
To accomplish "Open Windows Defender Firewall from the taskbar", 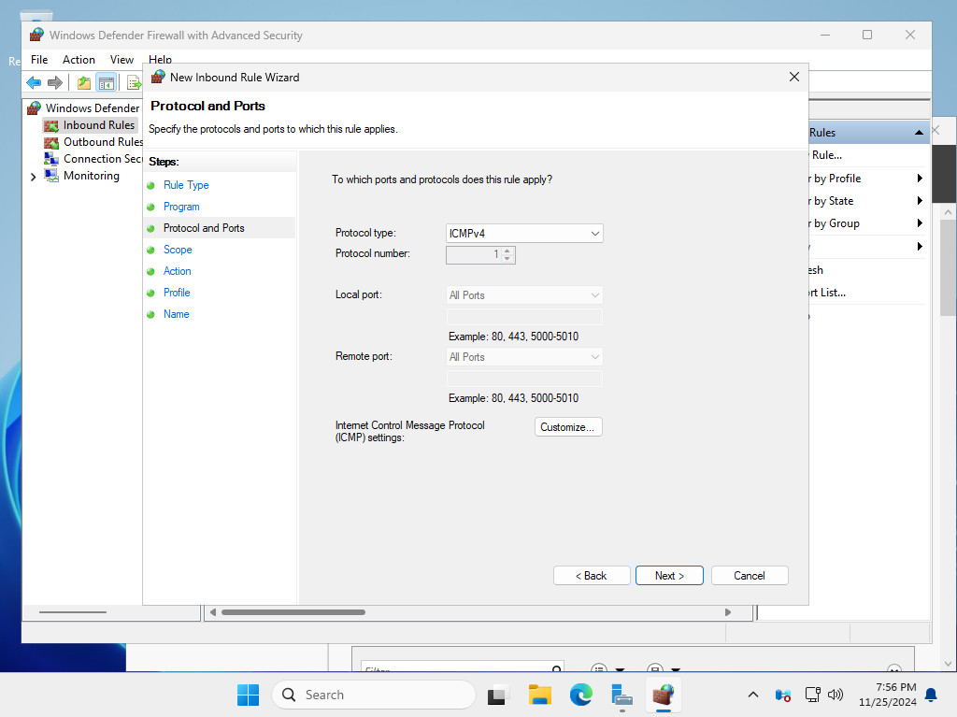I will click(x=664, y=695).
